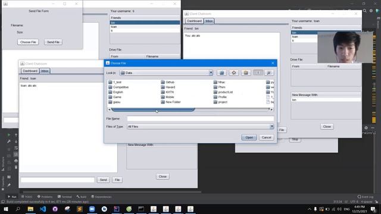Screen dimensions: 381x214
Task: Select the New Folder entry
Action: tap(171, 102)
